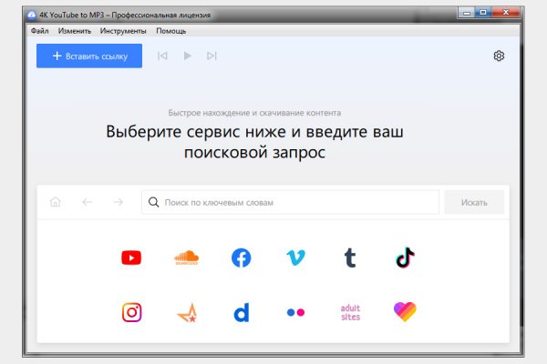Image resolution: width=547 pixels, height=364 pixels.
Task: Open settings via the gear icon
Action: point(499,56)
